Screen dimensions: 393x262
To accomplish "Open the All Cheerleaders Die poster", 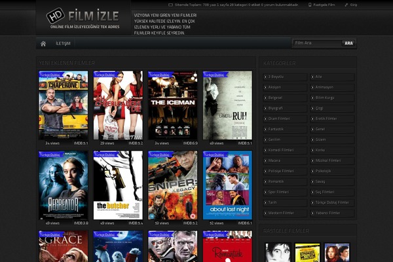I will [x=118, y=105].
